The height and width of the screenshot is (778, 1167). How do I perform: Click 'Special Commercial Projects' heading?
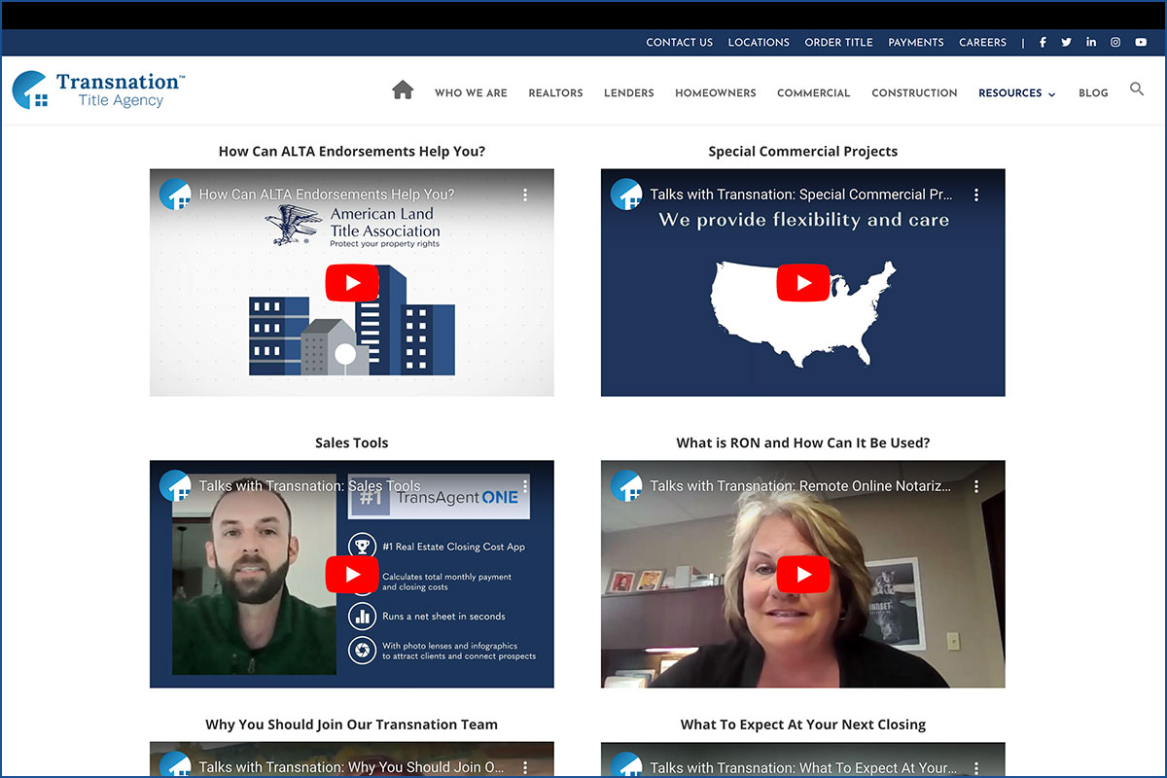click(802, 151)
